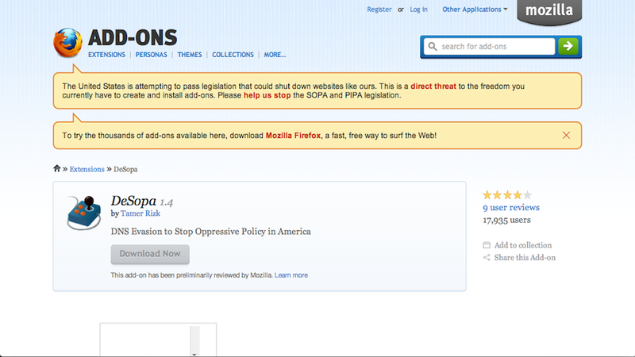635x357 pixels.
Task: Click the Firefox logo icon
Action: click(68, 43)
